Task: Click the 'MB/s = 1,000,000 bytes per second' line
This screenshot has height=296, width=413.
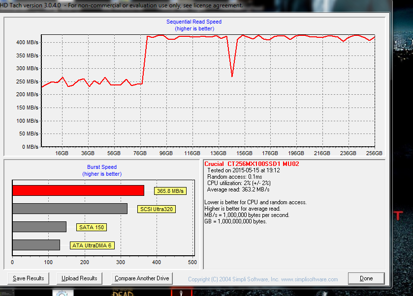Action: pyautogui.click(x=247, y=215)
